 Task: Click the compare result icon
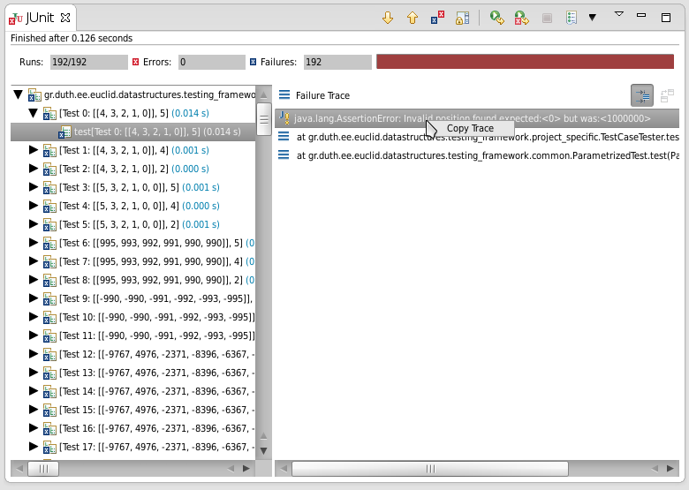click(x=667, y=95)
